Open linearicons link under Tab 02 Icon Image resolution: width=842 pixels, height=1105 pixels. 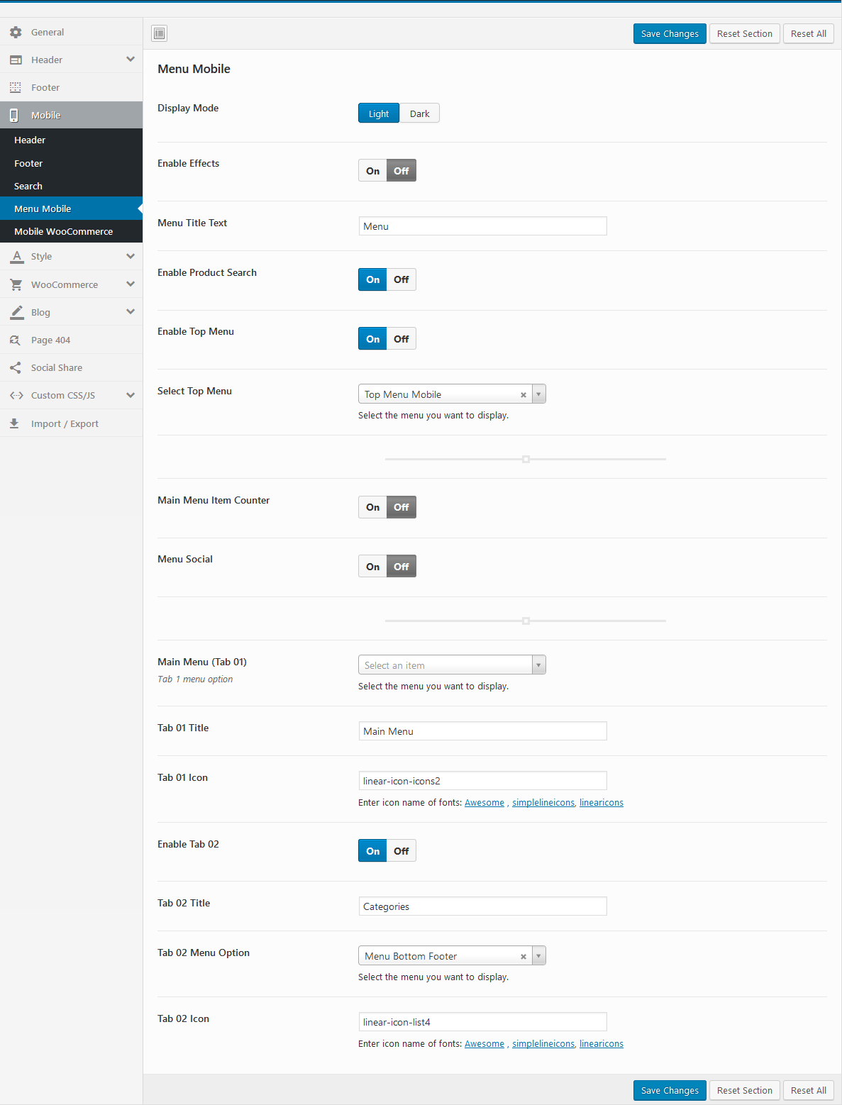602,1044
